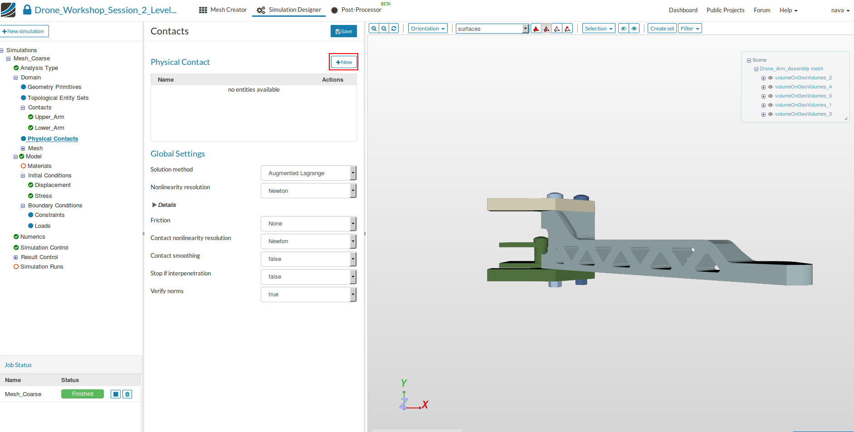
Task: Click the hide selection crossed-eye icon
Action: (624, 29)
